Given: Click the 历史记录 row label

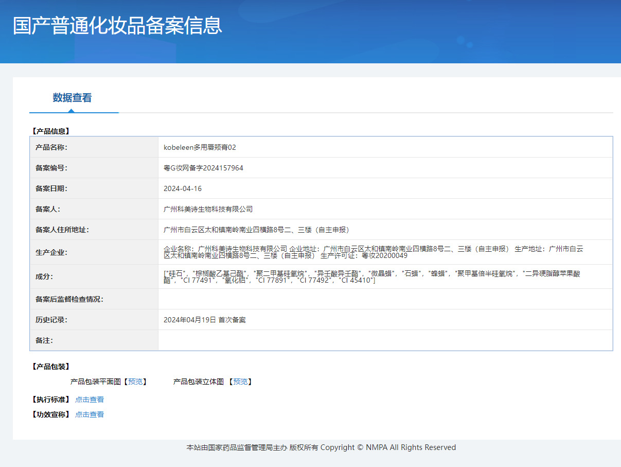Looking at the screenshot, I should pyautogui.click(x=51, y=320).
